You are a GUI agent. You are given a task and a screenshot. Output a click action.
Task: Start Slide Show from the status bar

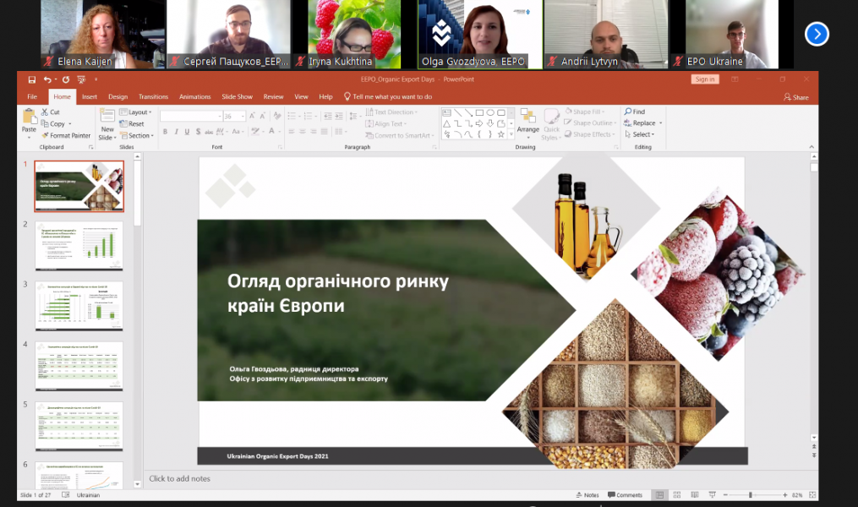[713, 495]
